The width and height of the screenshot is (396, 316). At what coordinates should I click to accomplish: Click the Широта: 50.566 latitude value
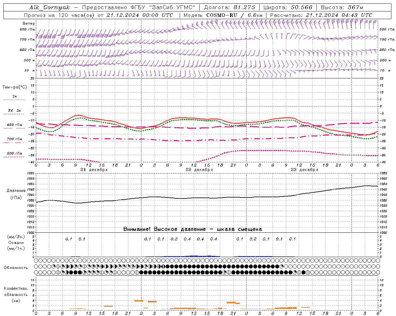288,7
